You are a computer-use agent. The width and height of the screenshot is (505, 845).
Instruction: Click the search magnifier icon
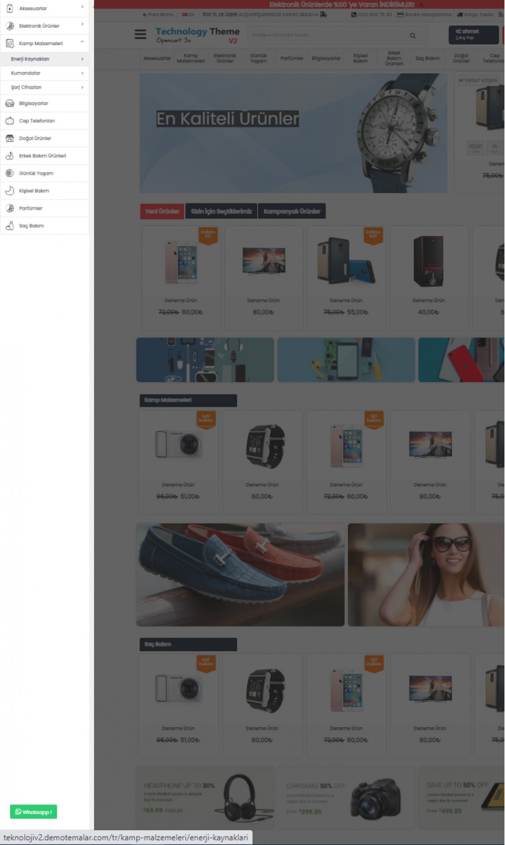click(413, 35)
